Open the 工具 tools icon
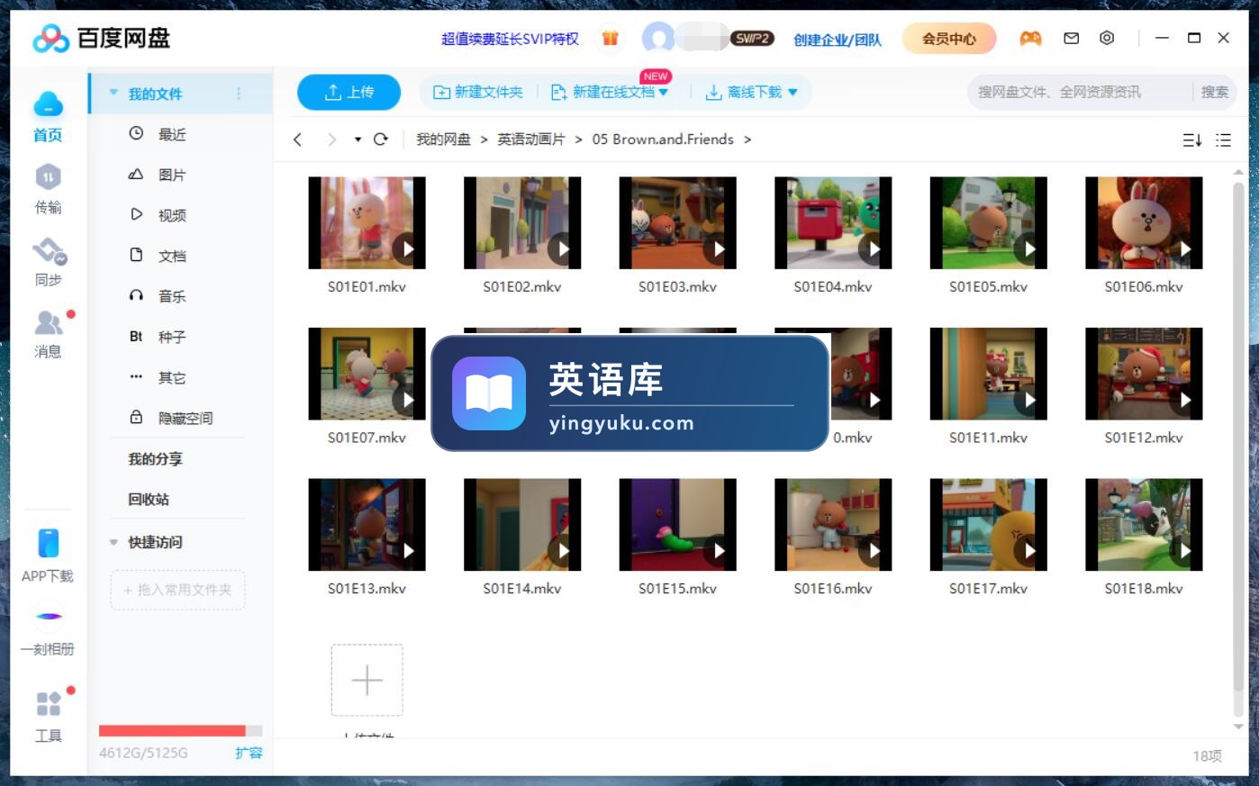This screenshot has width=1259, height=786. point(49,703)
